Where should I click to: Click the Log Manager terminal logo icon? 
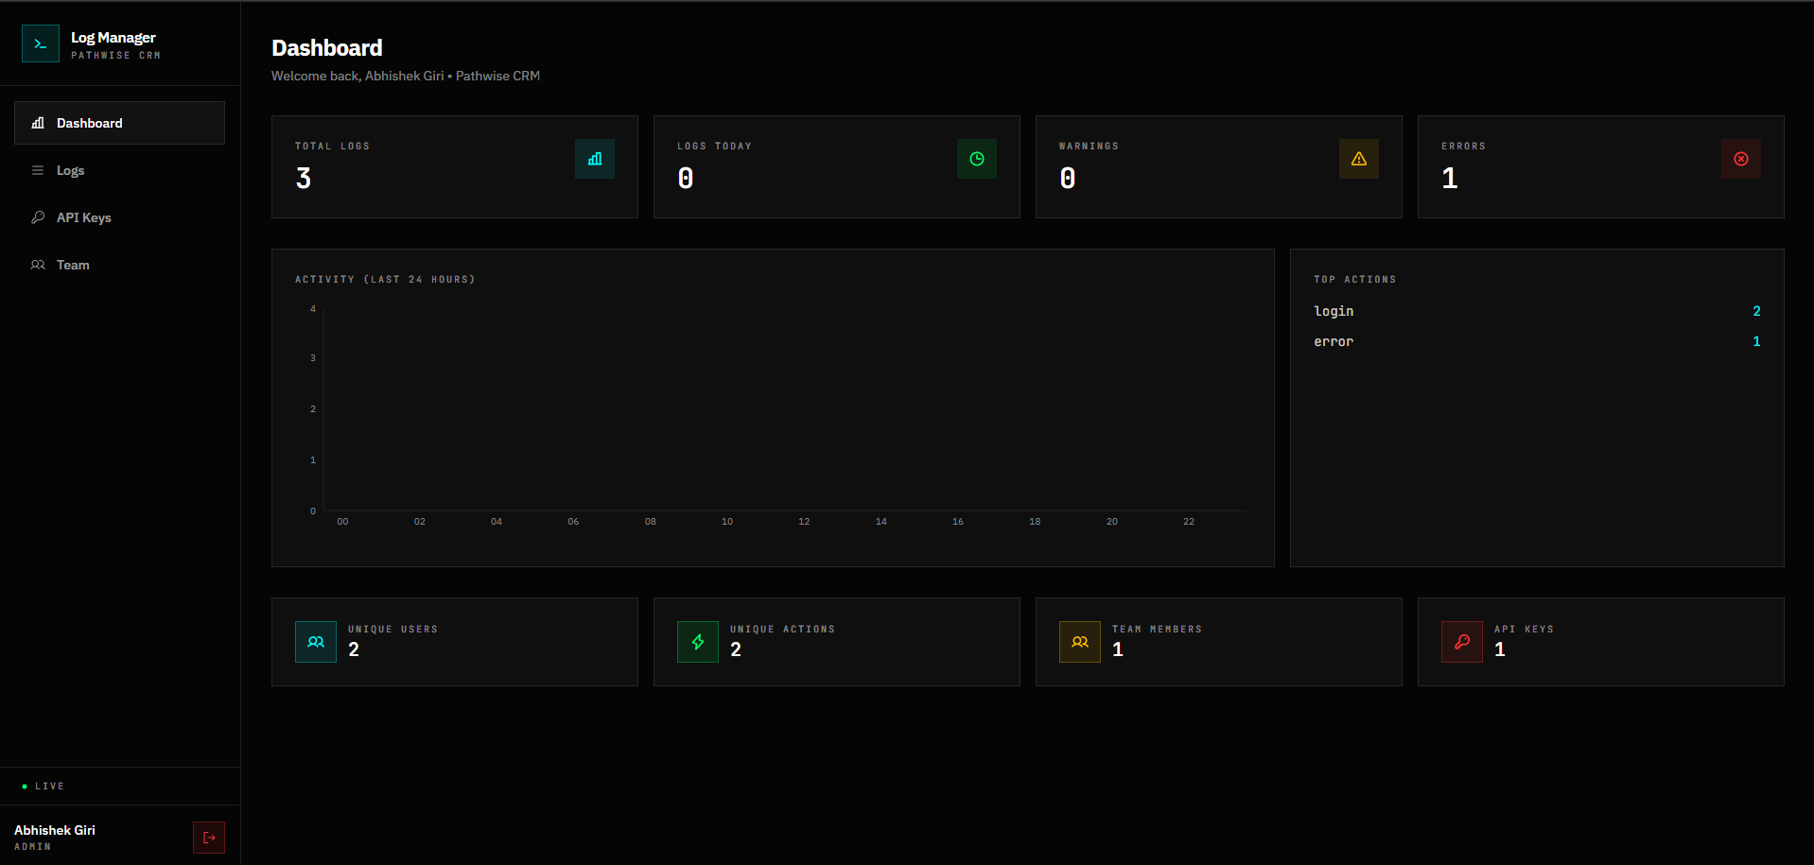tap(40, 43)
